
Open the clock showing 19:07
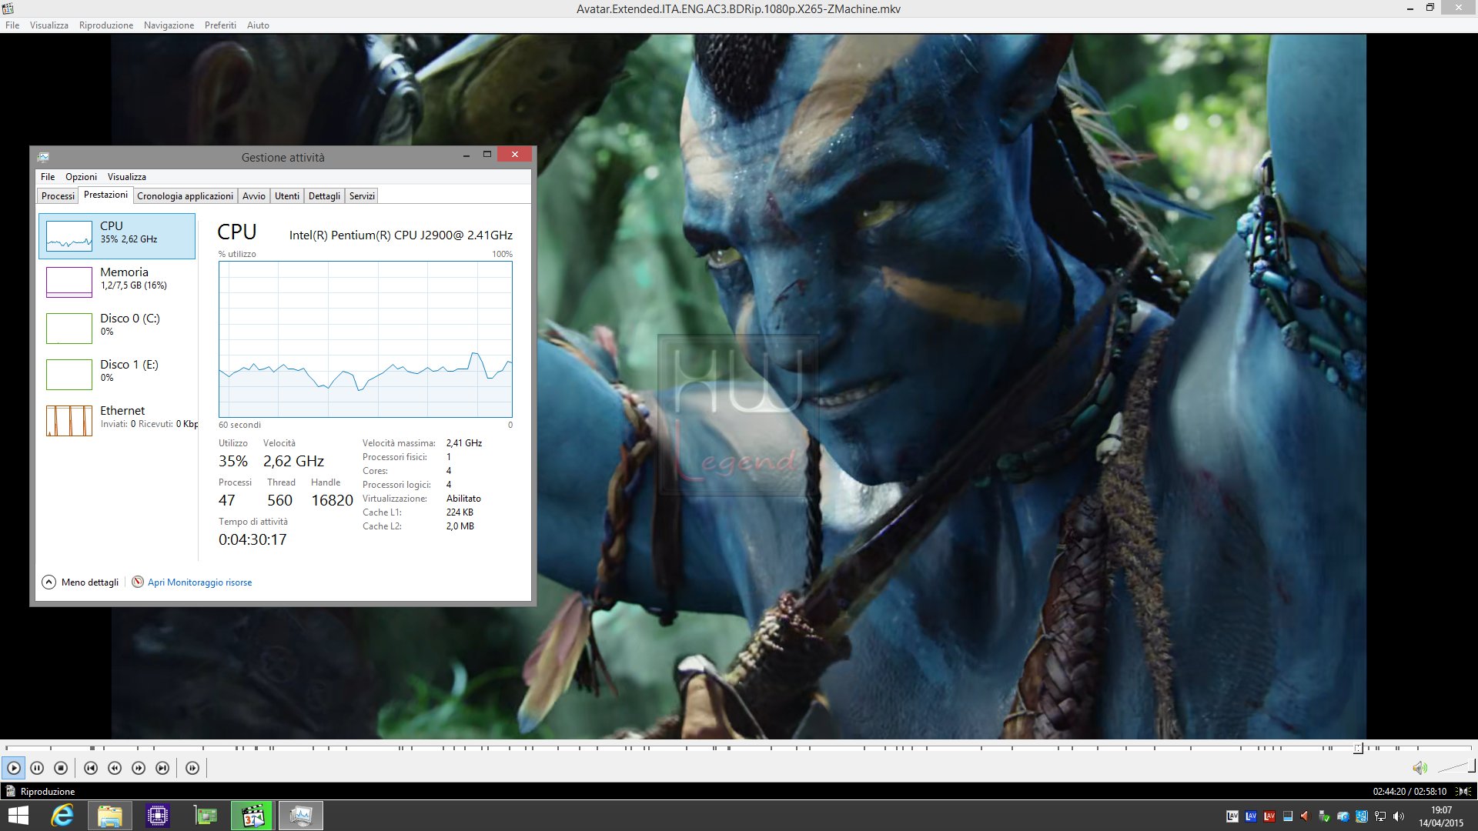1441,816
